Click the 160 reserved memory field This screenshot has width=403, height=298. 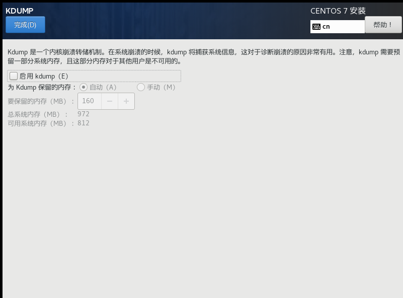pos(90,101)
